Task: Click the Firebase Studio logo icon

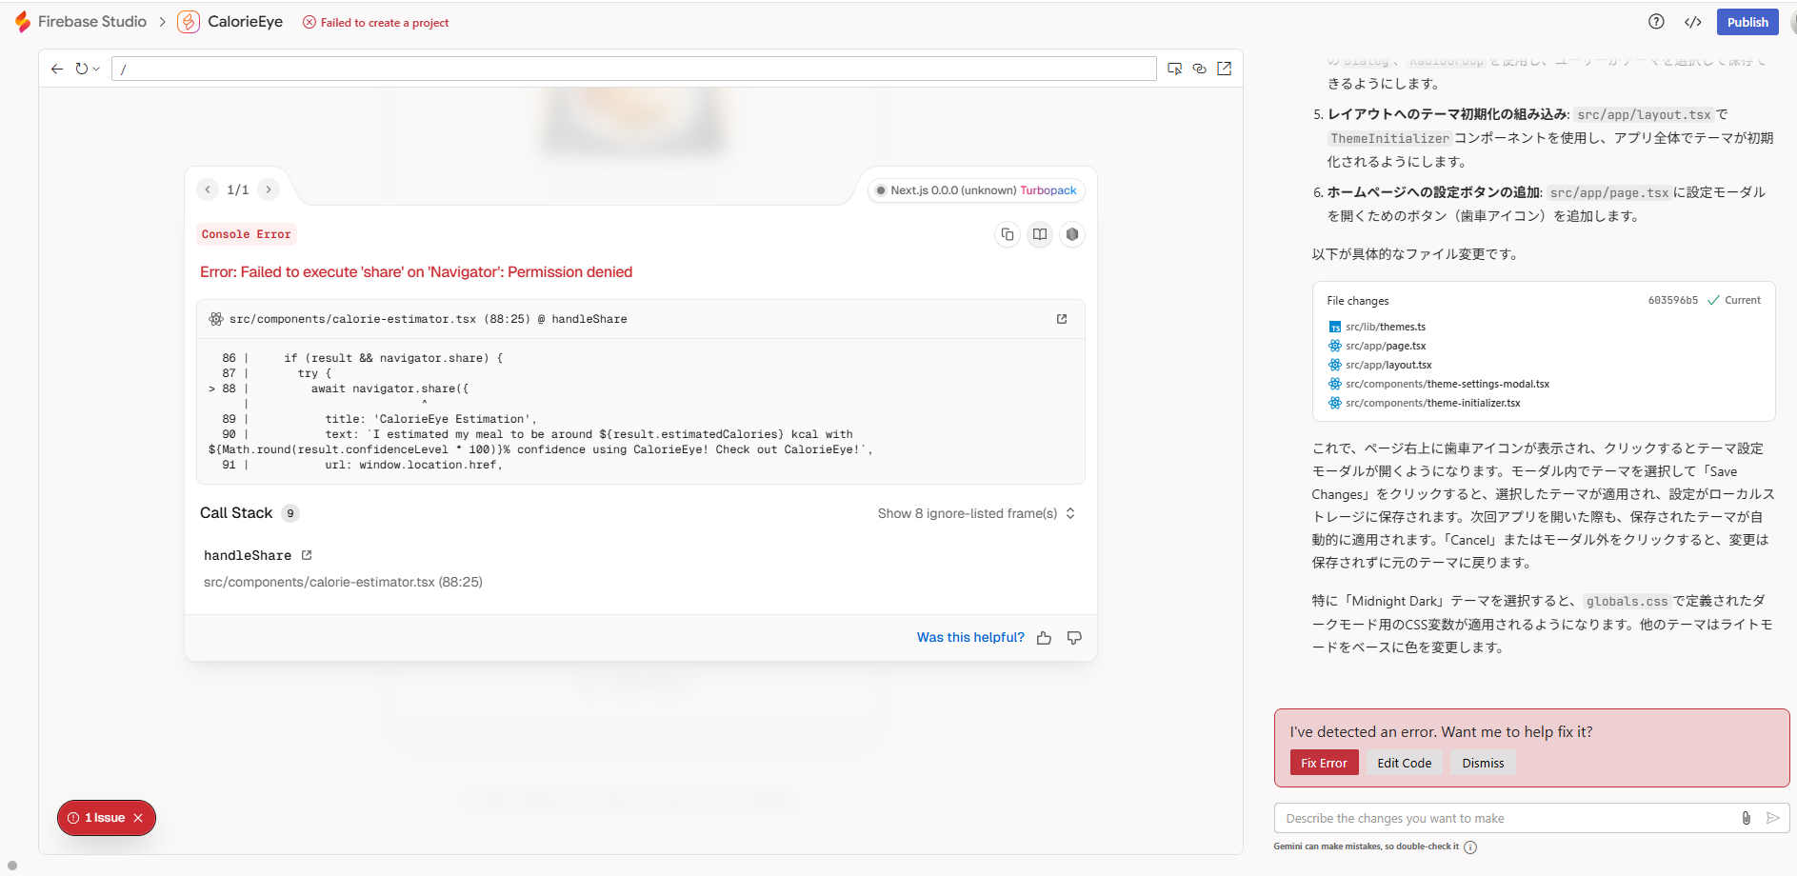Action: (x=23, y=22)
